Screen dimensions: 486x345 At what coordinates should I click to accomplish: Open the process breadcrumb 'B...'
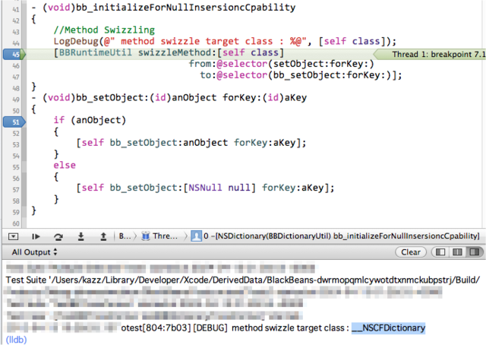125,236
